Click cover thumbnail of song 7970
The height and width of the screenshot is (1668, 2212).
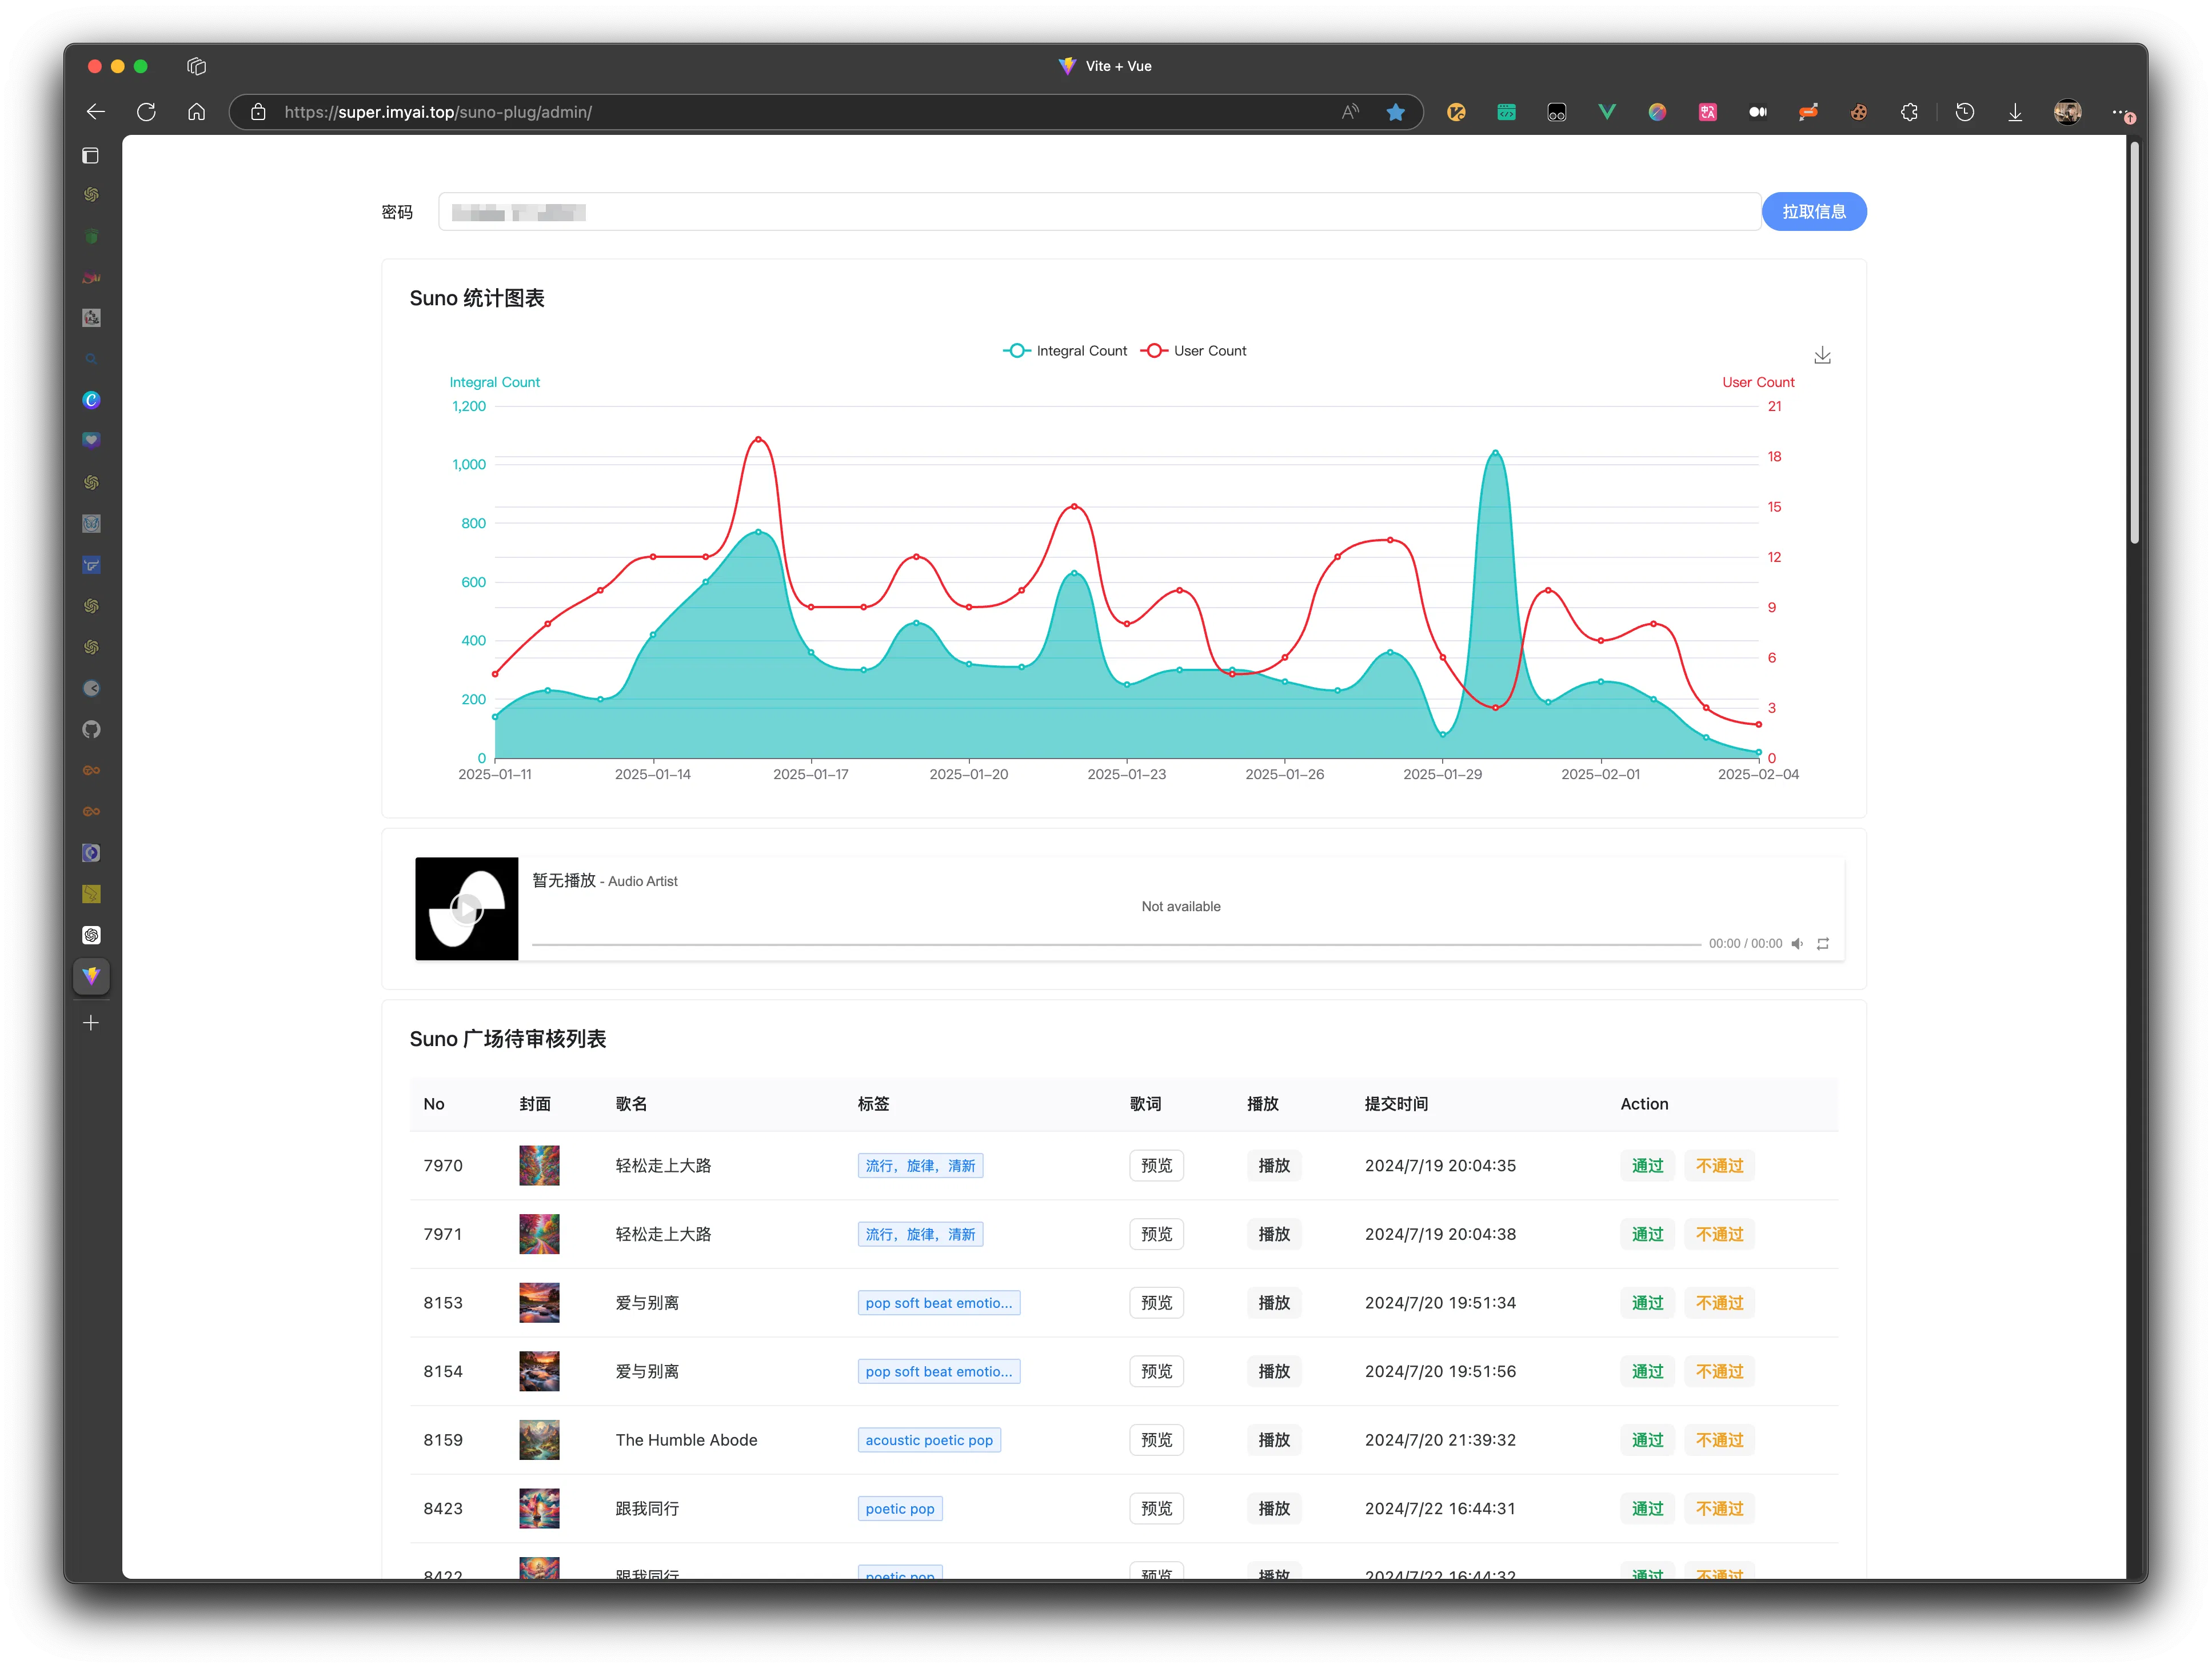539,1165
